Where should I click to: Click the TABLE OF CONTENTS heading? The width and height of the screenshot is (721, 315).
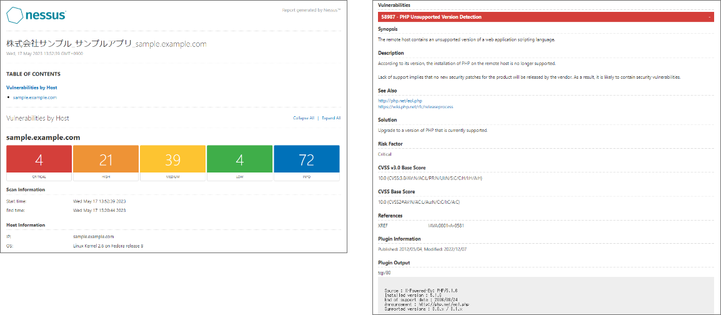tap(33, 74)
